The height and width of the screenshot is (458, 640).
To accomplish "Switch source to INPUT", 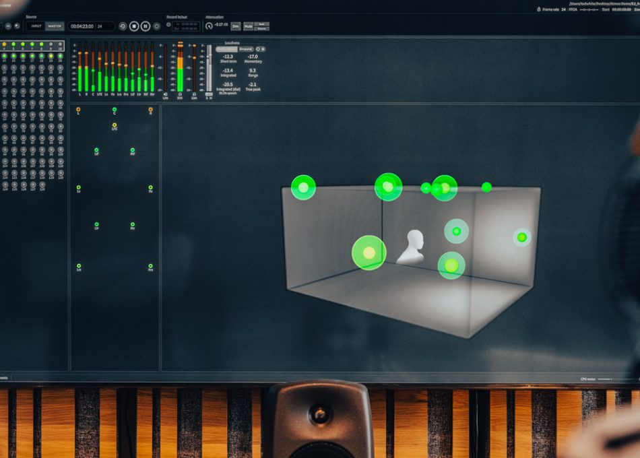I will 36,26.
